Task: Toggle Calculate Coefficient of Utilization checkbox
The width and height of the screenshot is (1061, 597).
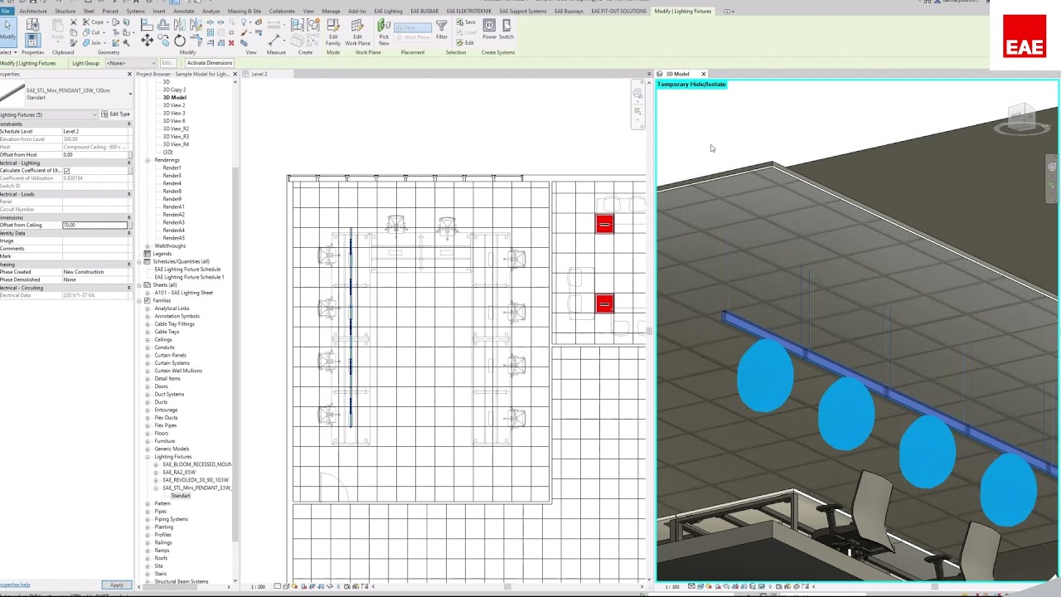Action: 66,171
